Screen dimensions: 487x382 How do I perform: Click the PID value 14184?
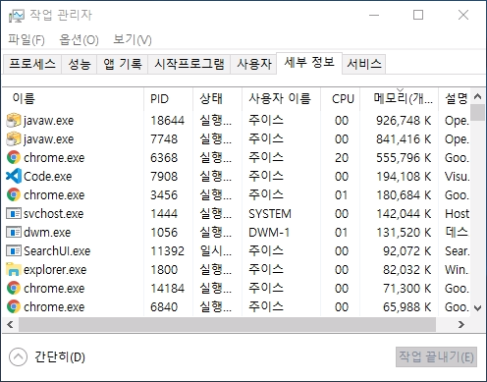click(167, 289)
